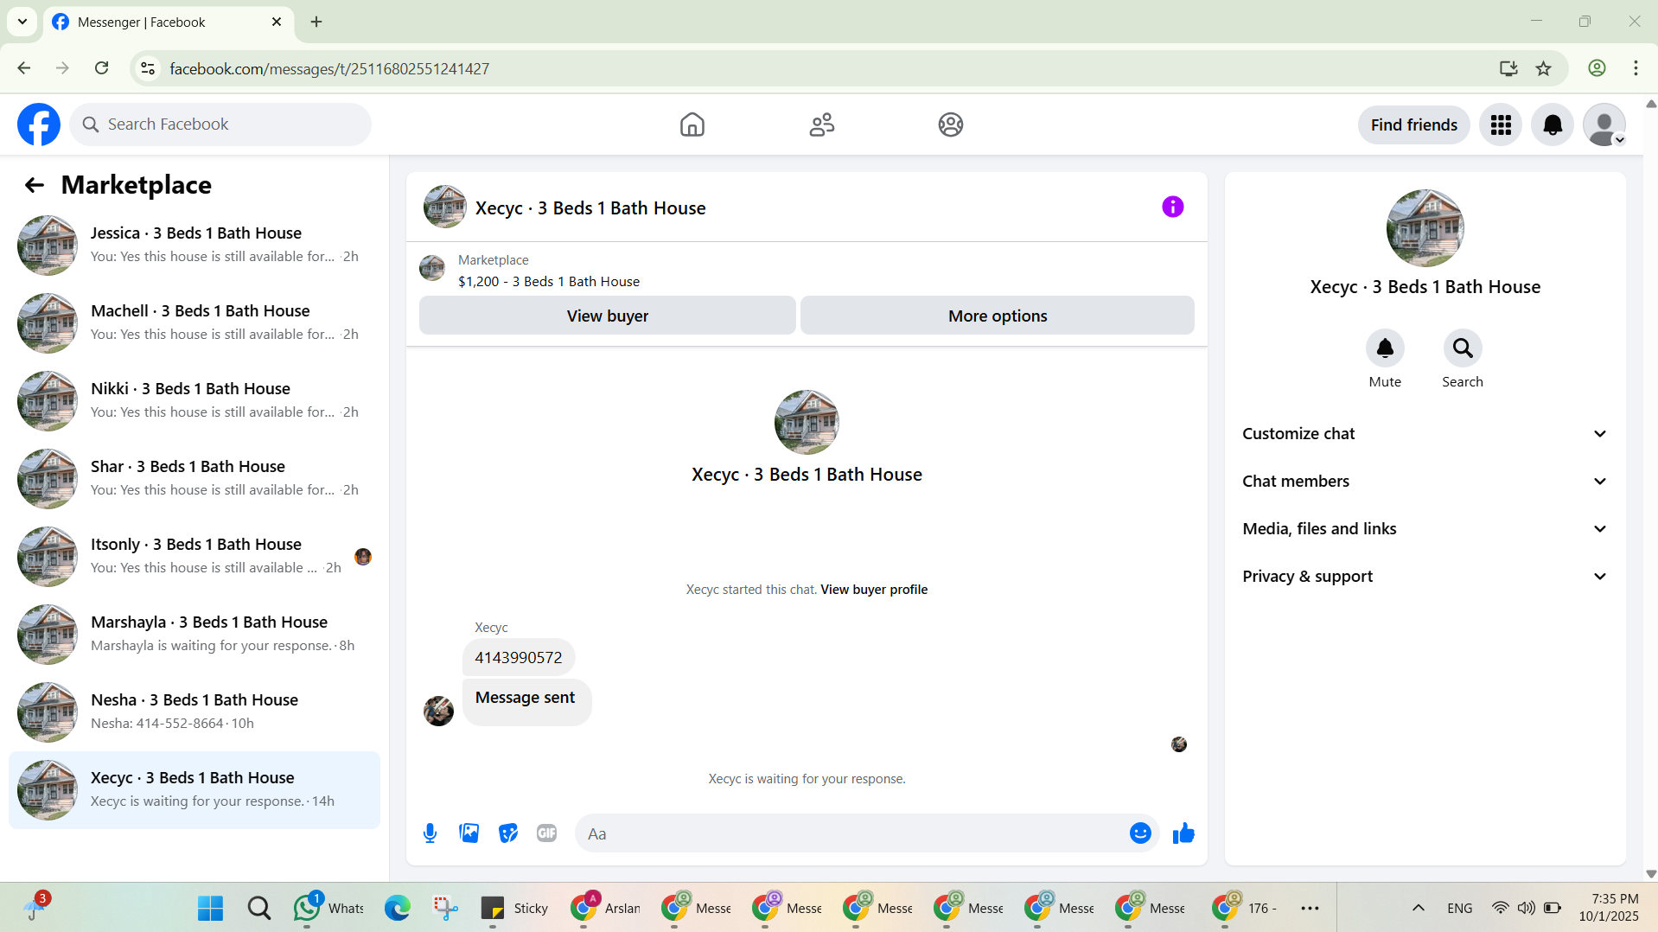The height and width of the screenshot is (932, 1658).
Task: Open the $1,200 Marketplace listing link
Action: click(549, 282)
